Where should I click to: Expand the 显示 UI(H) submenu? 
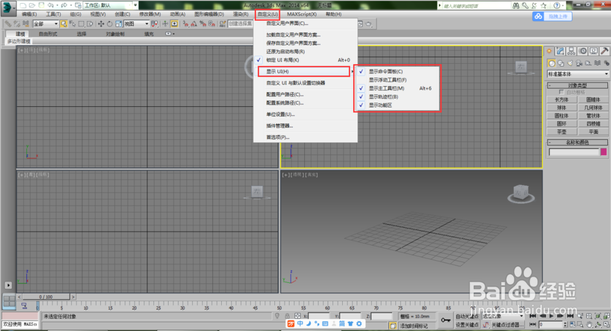coord(304,71)
